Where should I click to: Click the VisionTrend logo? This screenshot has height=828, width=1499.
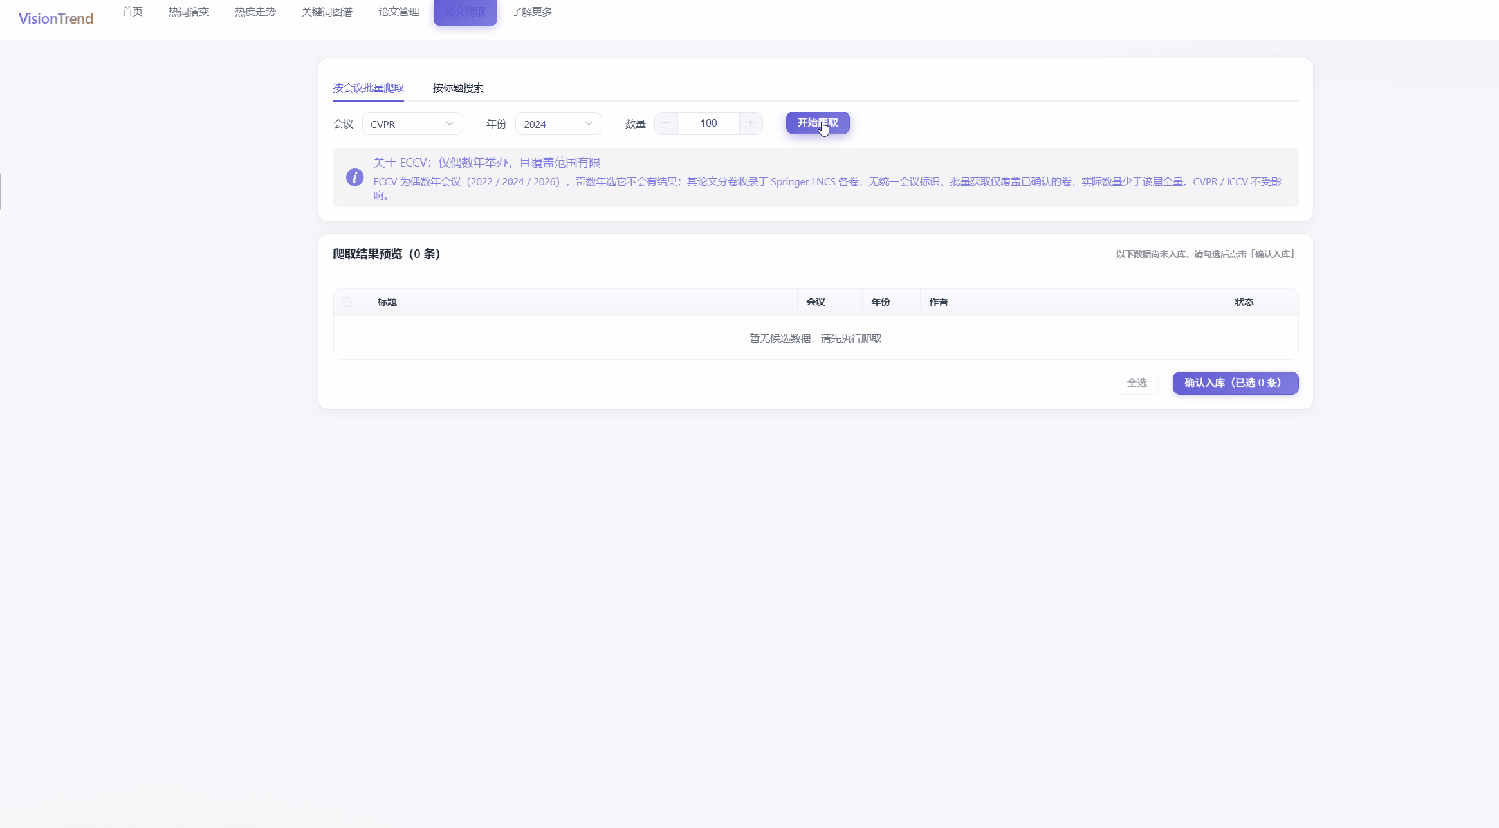(56, 19)
